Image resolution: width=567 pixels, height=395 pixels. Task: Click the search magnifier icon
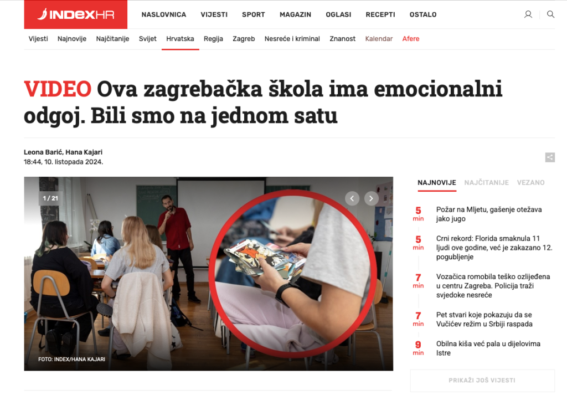coord(550,14)
